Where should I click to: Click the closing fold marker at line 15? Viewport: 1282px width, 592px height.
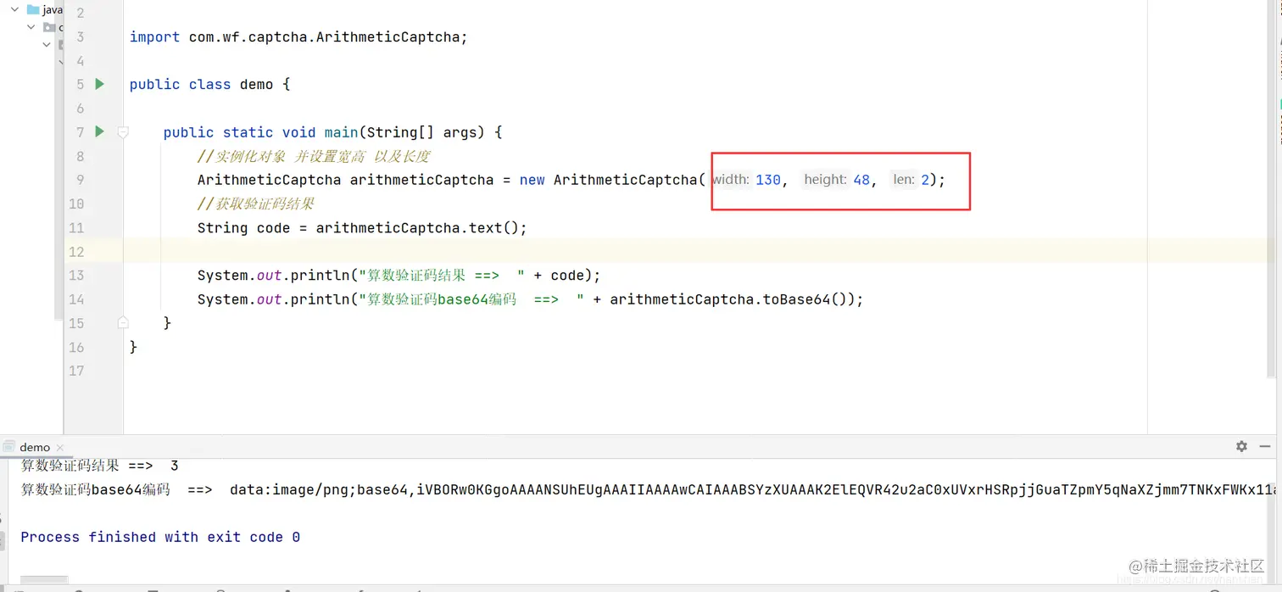click(123, 322)
